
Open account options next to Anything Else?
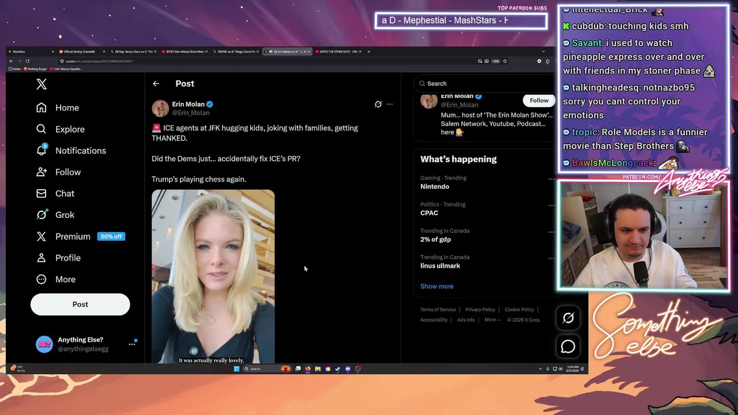[132, 344]
